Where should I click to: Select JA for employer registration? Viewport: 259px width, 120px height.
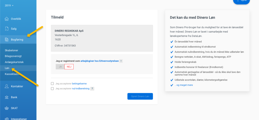click(60, 67)
